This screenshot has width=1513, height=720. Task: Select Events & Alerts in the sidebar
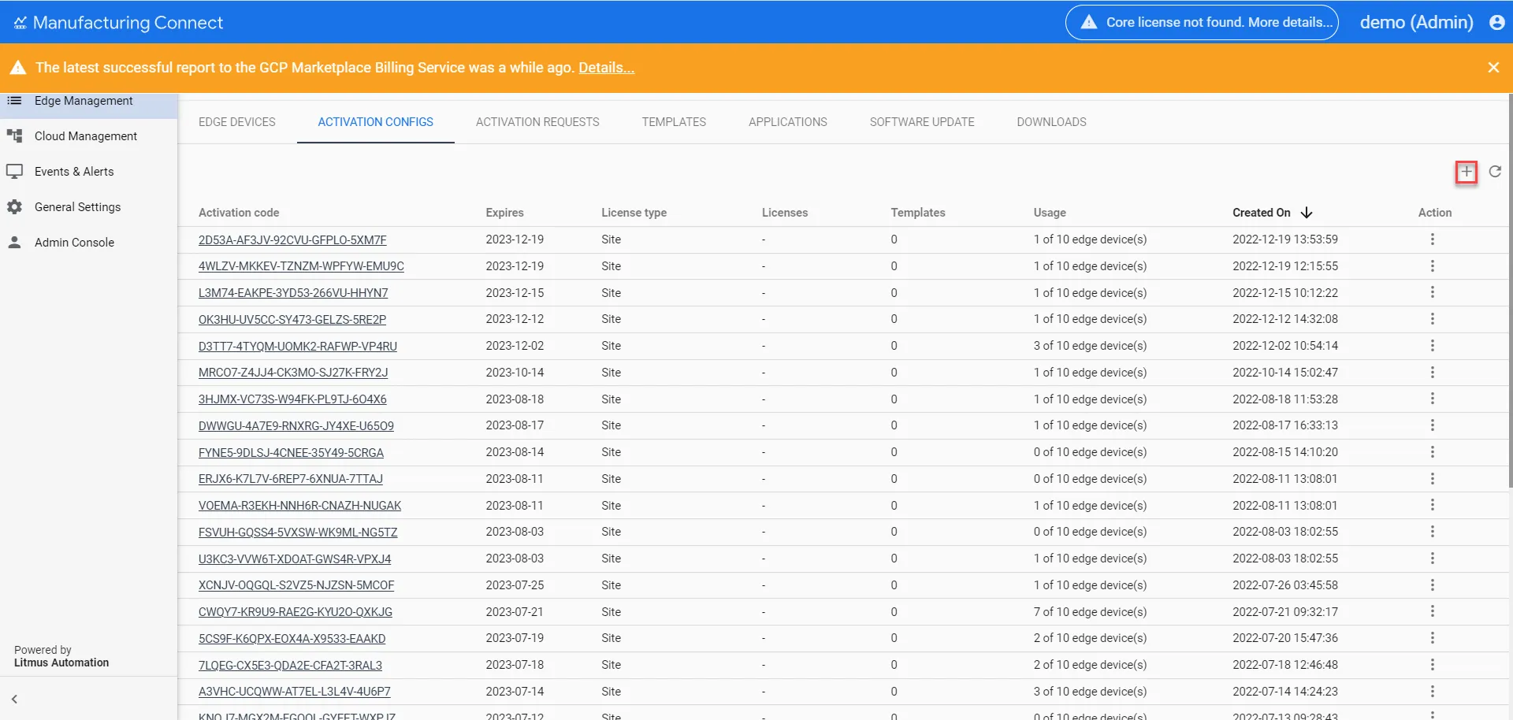74,172
